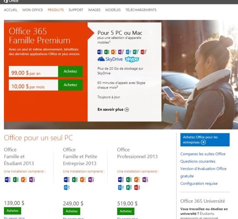The width and height of the screenshot is (238, 219).
Task: Follow the Configuration requise link
Action: [x=199, y=183]
